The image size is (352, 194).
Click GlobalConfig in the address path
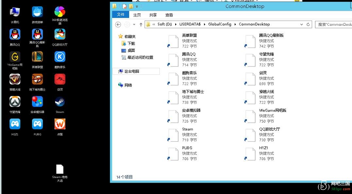pos(220,24)
